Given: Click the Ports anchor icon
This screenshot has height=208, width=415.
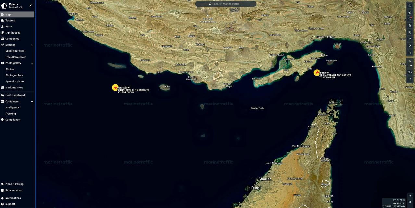Looking at the screenshot, I should (x=2, y=27).
